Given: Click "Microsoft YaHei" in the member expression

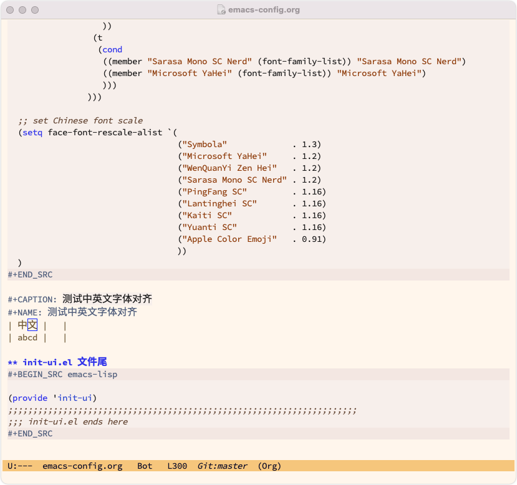Looking at the screenshot, I should pyautogui.click(x=190, y=73).
